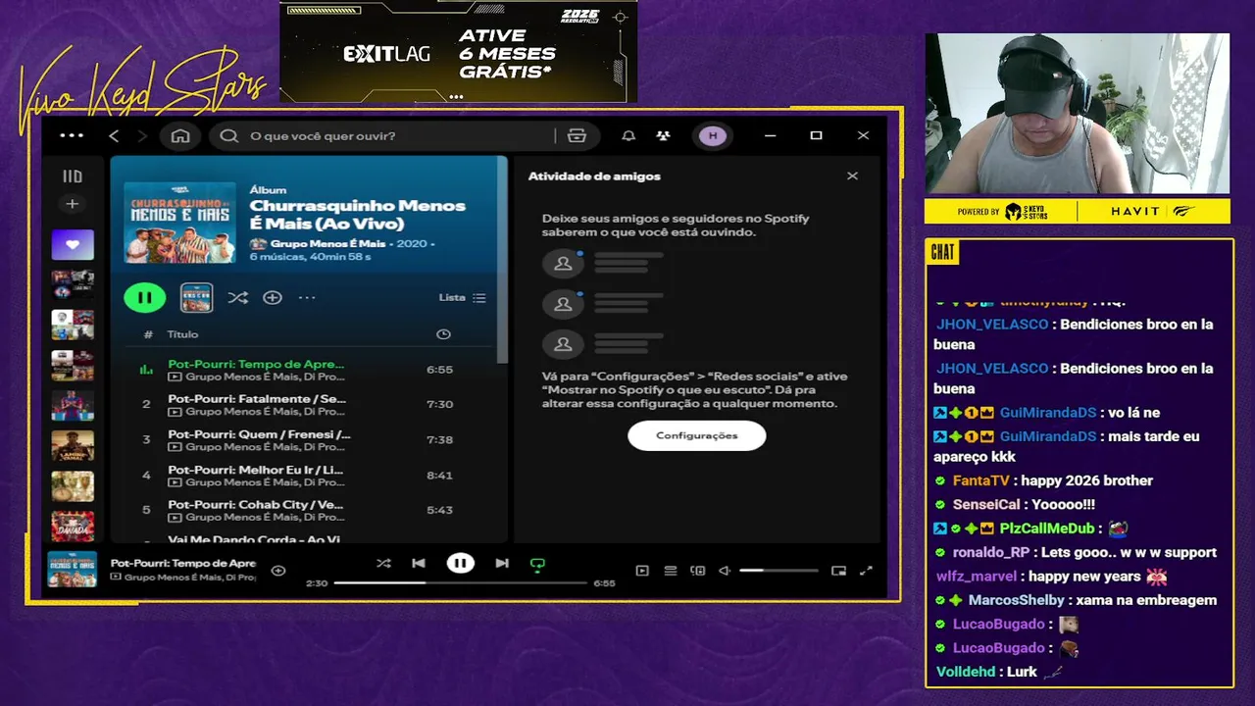Skip to next track

pyautogui.click(x=502, y=563)
